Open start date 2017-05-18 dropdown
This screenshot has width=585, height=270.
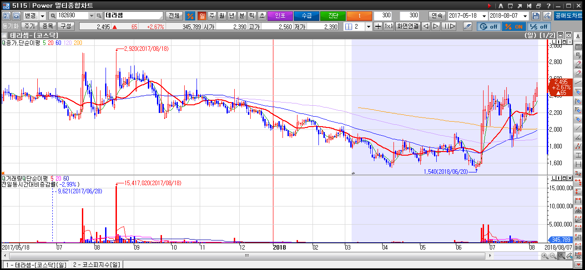click(484, 15)
